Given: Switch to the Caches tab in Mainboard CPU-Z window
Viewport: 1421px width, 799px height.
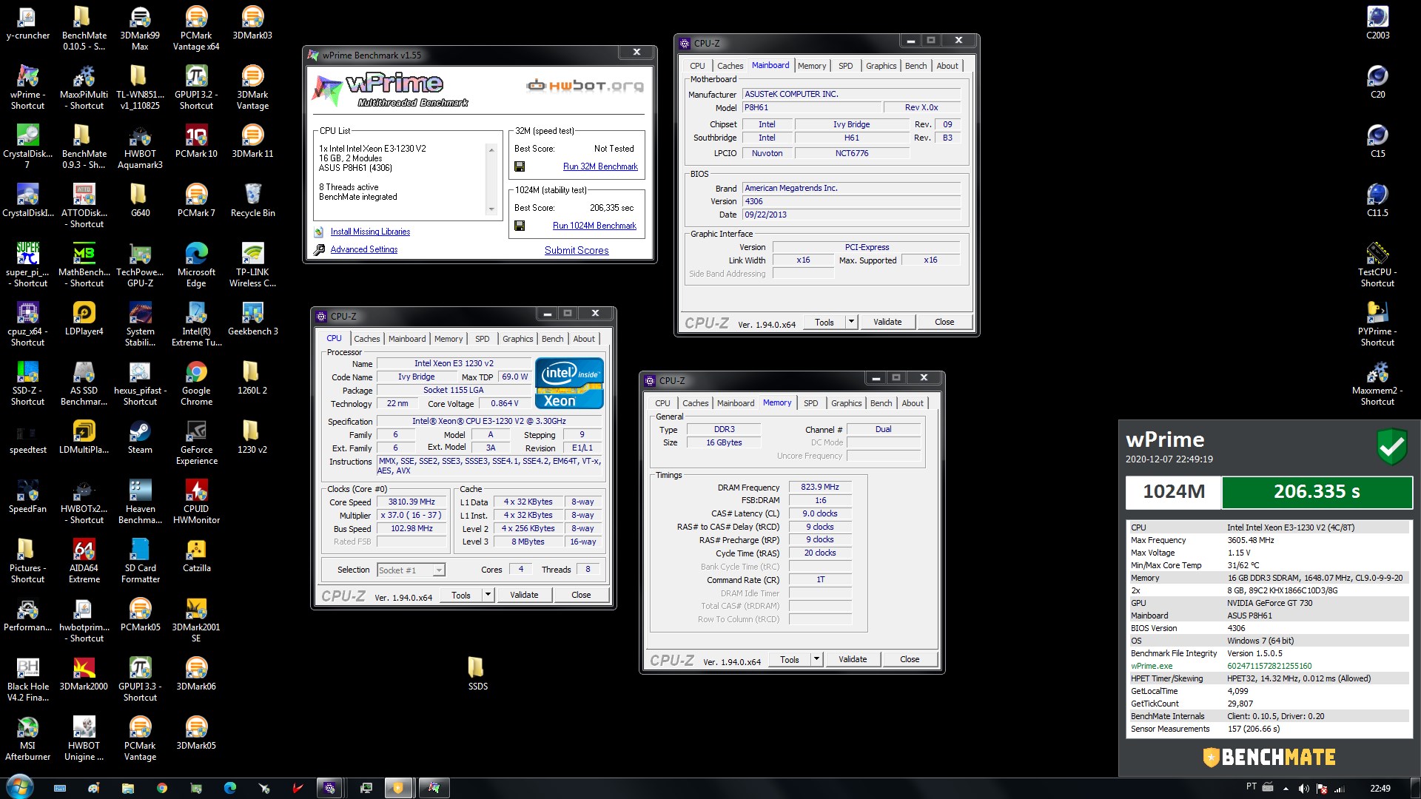Looking at the screenshot, I should point(730,66).
